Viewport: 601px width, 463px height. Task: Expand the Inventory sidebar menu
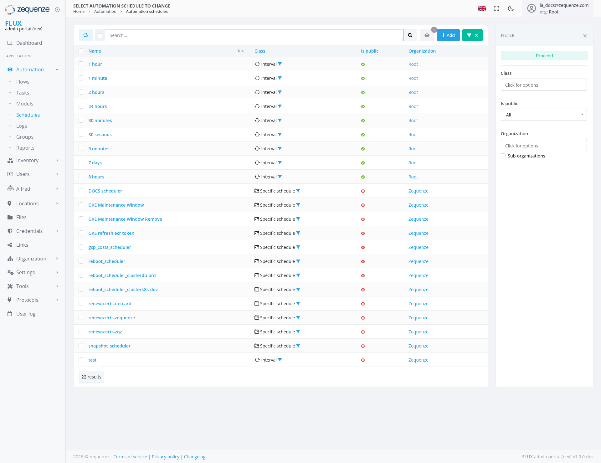click(x=33, y=160)
